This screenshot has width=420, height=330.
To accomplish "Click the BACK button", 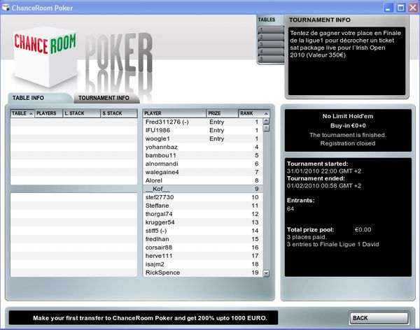I will coord(379,318).
